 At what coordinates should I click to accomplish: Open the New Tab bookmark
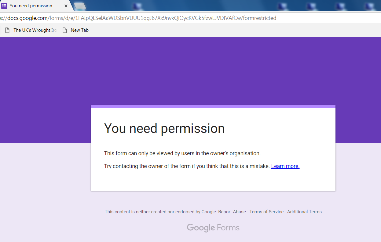[x=79, y=30]
